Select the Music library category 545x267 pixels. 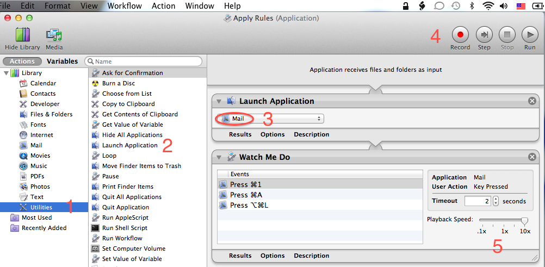(x=39, y=166)
